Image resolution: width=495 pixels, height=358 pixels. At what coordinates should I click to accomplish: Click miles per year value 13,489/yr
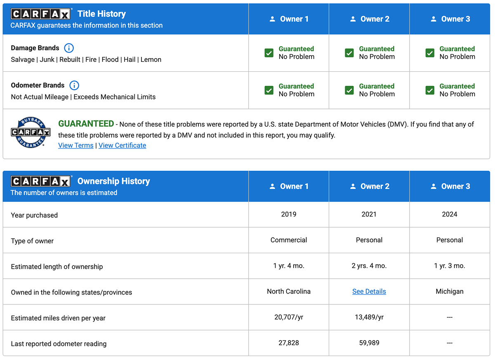click(369, 317)
